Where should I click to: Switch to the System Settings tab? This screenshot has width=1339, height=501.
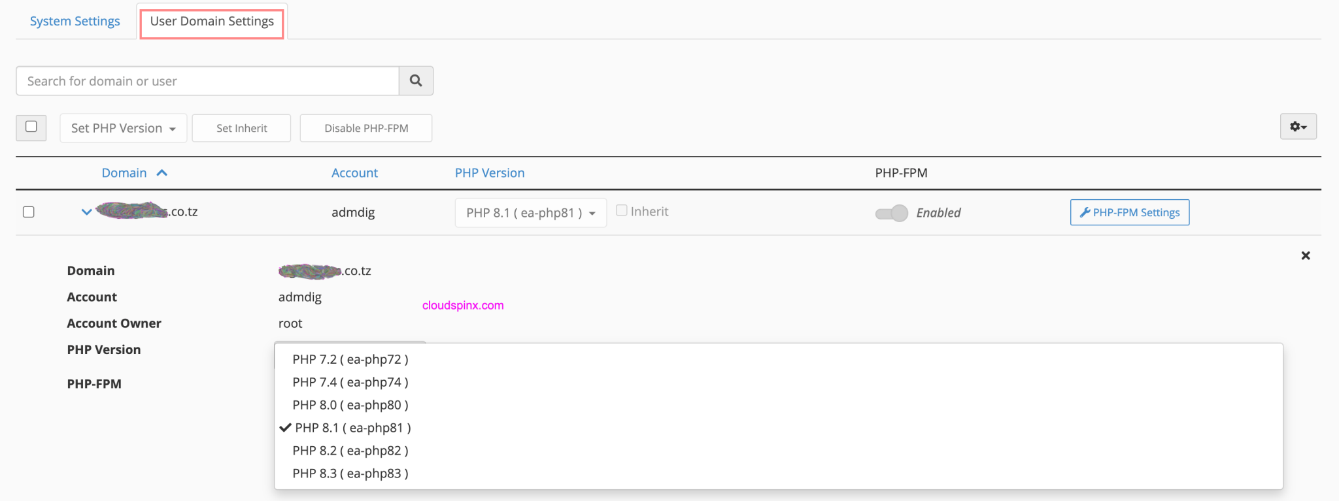(75, 21)
